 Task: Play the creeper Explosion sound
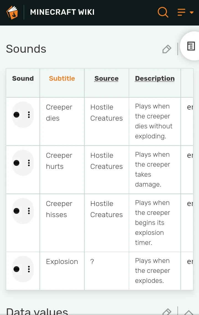(x=17, y=269)
